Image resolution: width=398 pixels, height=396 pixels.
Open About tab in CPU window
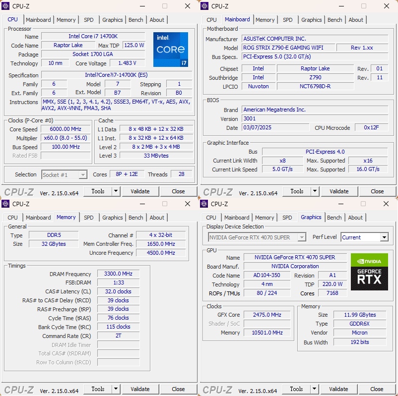(x=157, y=20)
